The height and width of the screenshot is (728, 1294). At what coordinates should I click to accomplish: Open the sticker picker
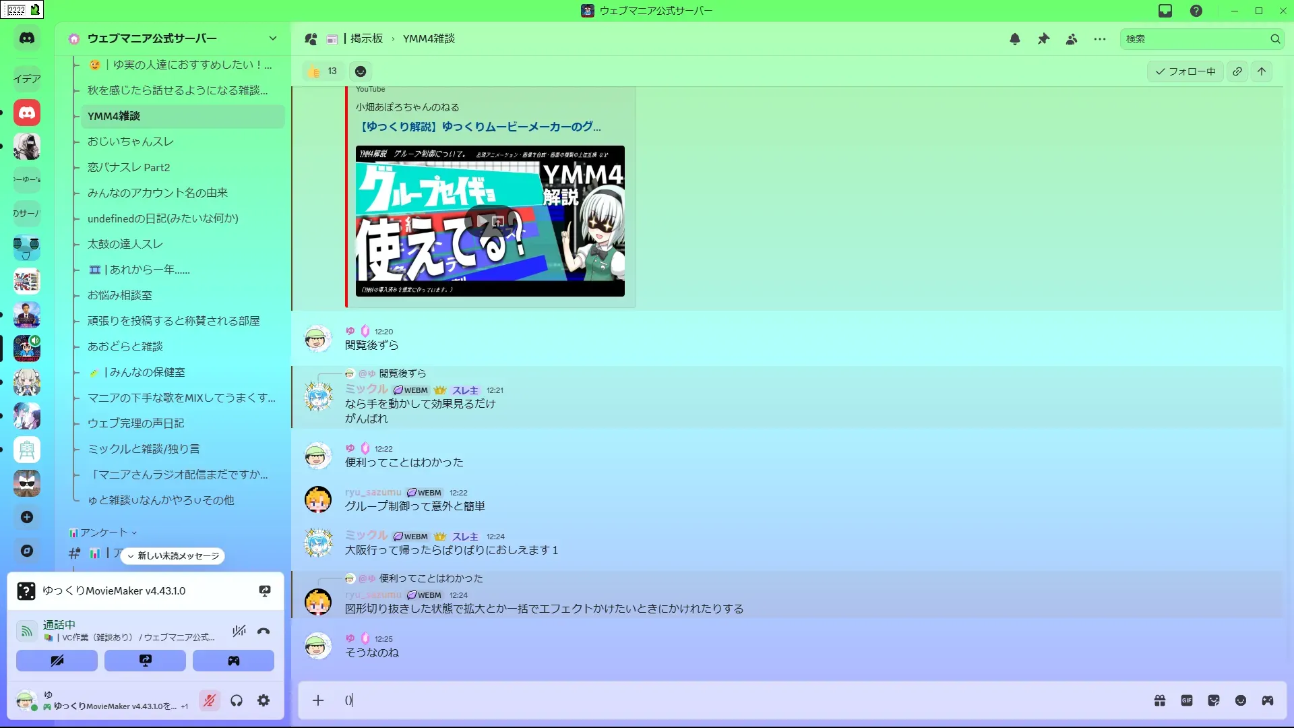click(1214, 700)
